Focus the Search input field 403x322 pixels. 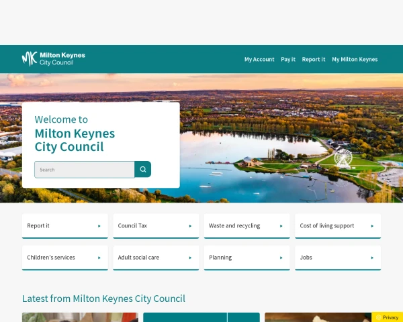tap(85, 170)
